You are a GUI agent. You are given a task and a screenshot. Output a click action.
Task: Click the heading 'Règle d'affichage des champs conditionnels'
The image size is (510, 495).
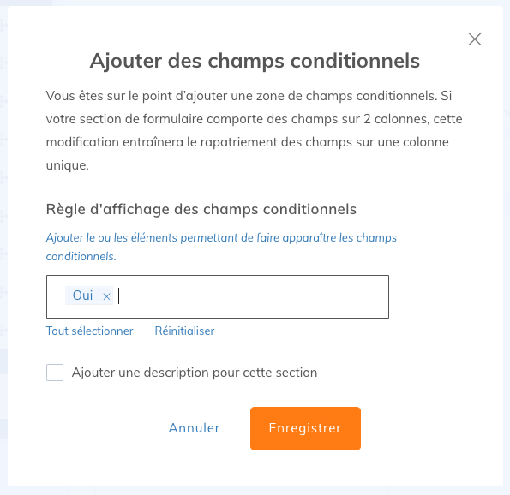(x=201, y=209)
